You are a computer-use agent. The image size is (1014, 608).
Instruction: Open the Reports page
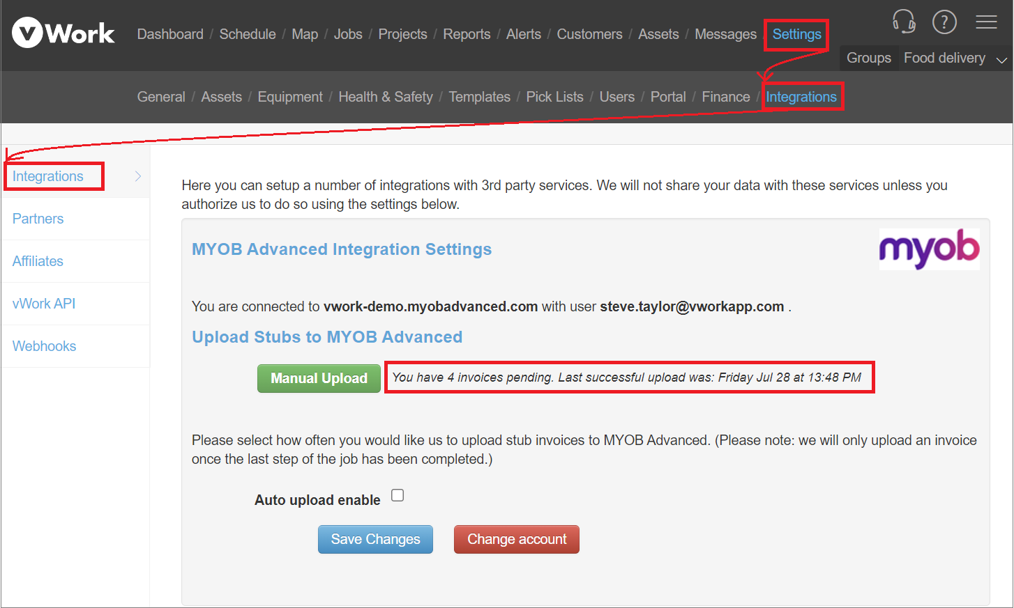(467, 34)
